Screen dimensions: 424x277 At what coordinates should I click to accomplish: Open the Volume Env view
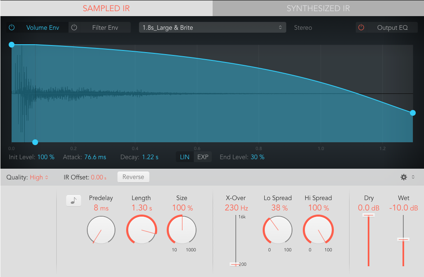click(x=43, y=28)
